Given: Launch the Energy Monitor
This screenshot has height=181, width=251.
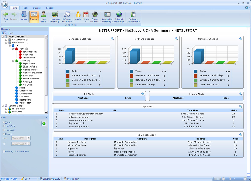Looking at the screenshot, I should point(95,17).
